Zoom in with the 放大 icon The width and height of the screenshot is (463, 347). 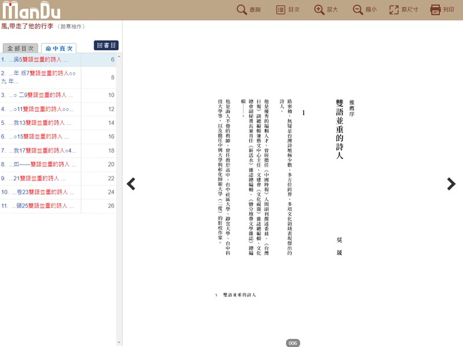pyautogui.click(x=319, y=10)
